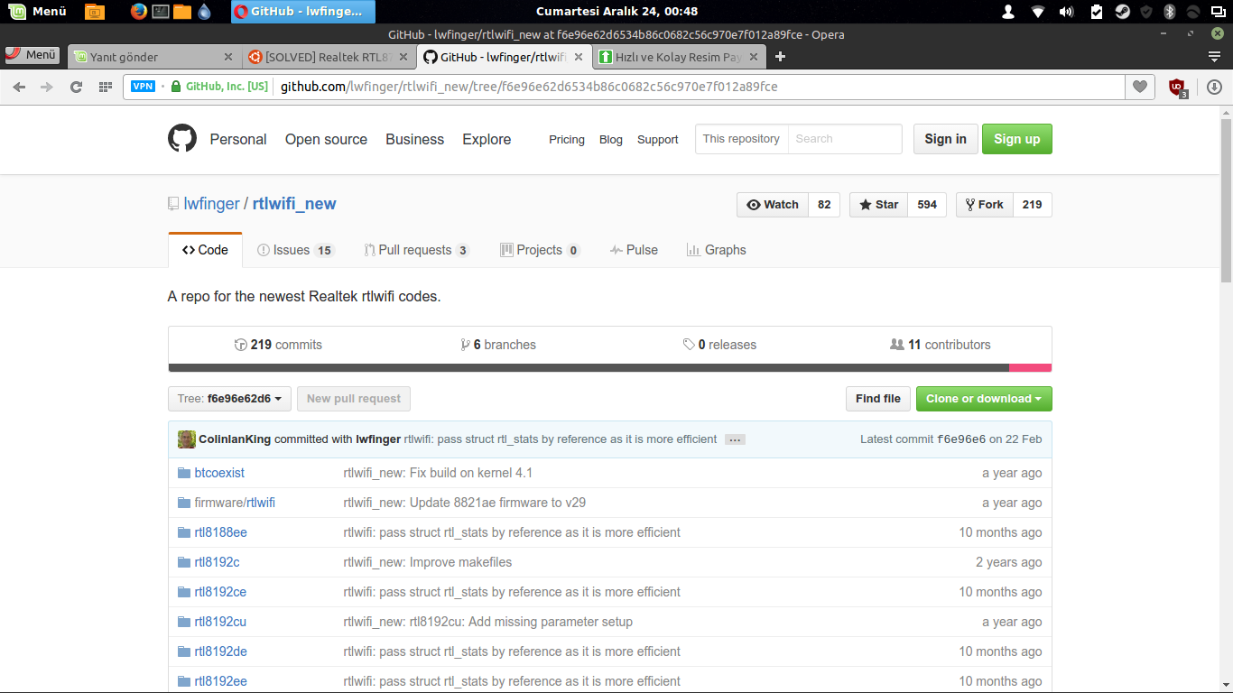The width and height of the screenshot is (1233, 693).
Task: Expand the commit message ellipsis button
Action: click(x=735, y=439)
